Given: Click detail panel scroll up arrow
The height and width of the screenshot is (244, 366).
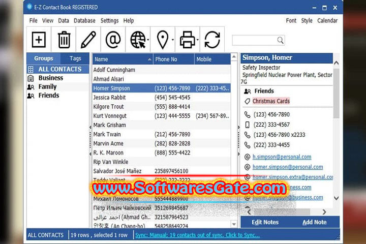Looking at the screenshot, I should 336,63.
